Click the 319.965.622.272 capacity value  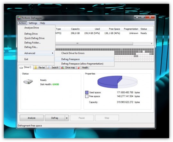125,102
